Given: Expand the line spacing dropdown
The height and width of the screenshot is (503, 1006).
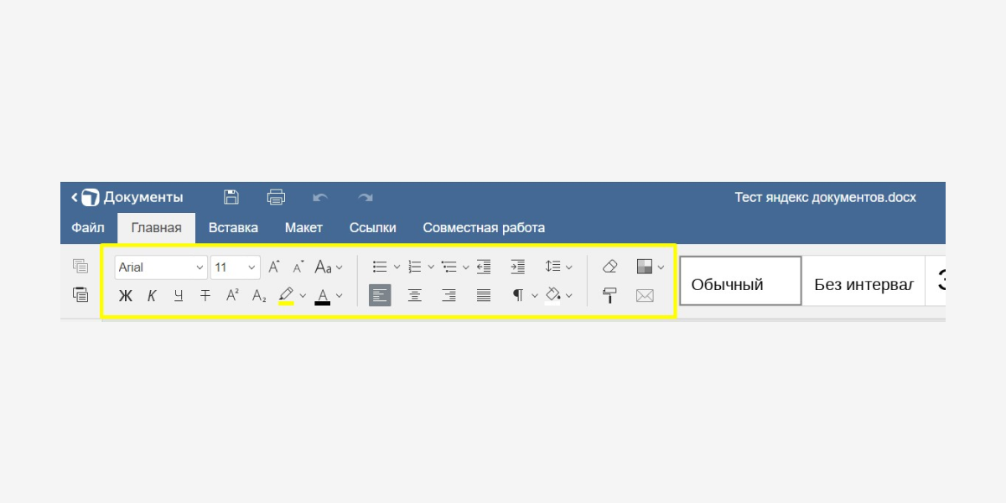Looking at the screenshot, I should tap(568, 267).
